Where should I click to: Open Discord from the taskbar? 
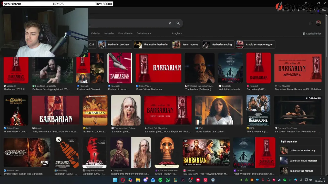click(x=146, y=180)
